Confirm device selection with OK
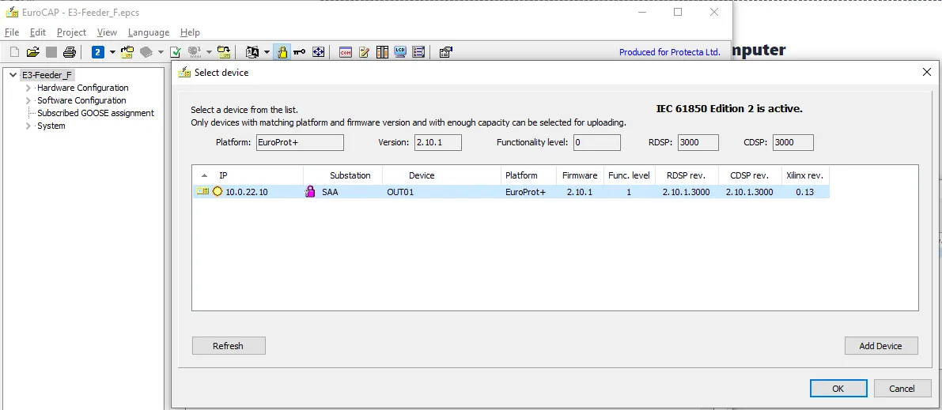 pos(838,389)
